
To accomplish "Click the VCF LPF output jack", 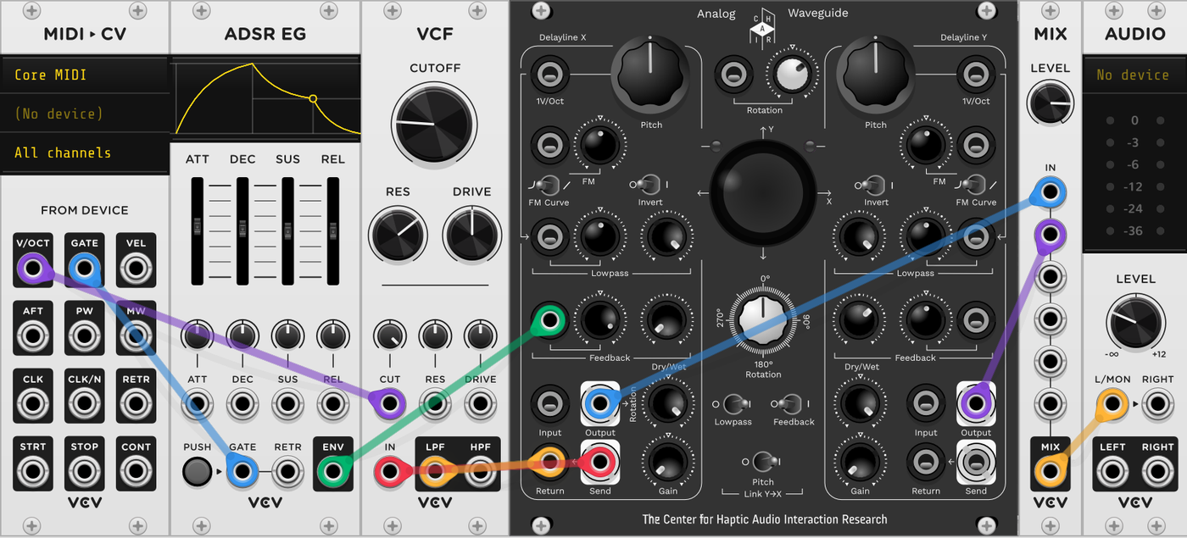I will [435, 472].
